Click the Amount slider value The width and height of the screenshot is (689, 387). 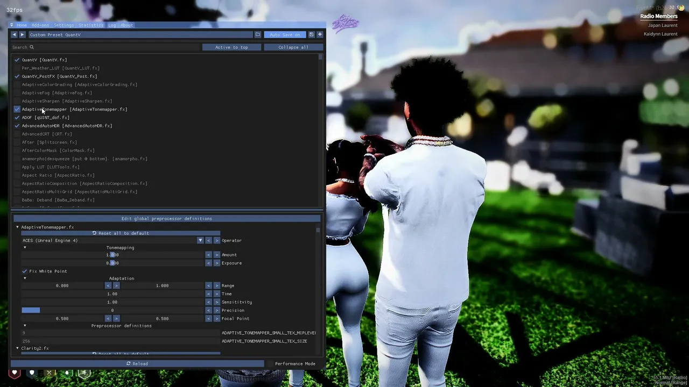point(113,255)
